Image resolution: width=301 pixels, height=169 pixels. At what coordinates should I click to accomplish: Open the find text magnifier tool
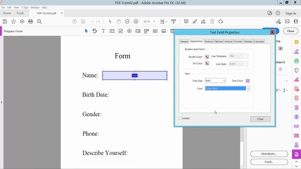tap(40, 22)
